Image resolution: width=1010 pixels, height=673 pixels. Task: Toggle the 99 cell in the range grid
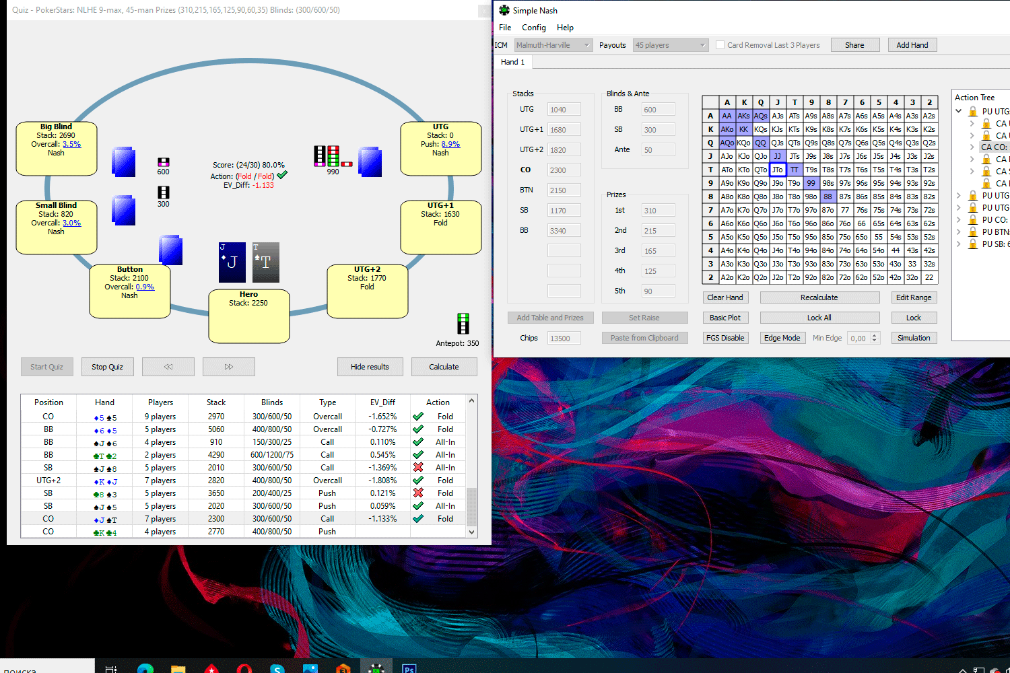pyautogui.click(x=811, y=183)
